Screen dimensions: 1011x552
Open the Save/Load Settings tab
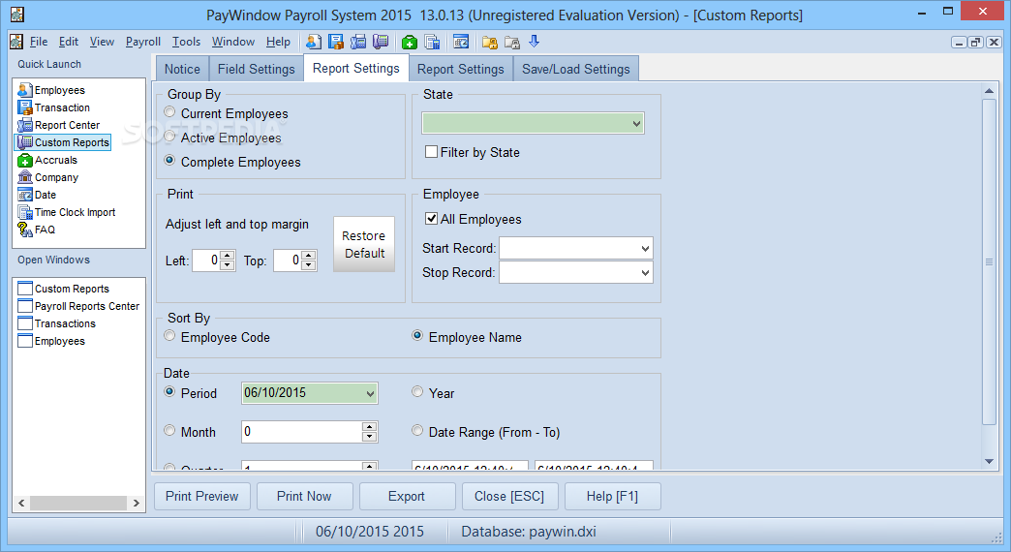[576, 69]
